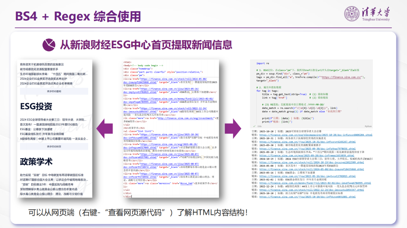The width and height of the screenshot is (407, 228).
Task: Click the '更多ESG投资' button
Action: 54,146
